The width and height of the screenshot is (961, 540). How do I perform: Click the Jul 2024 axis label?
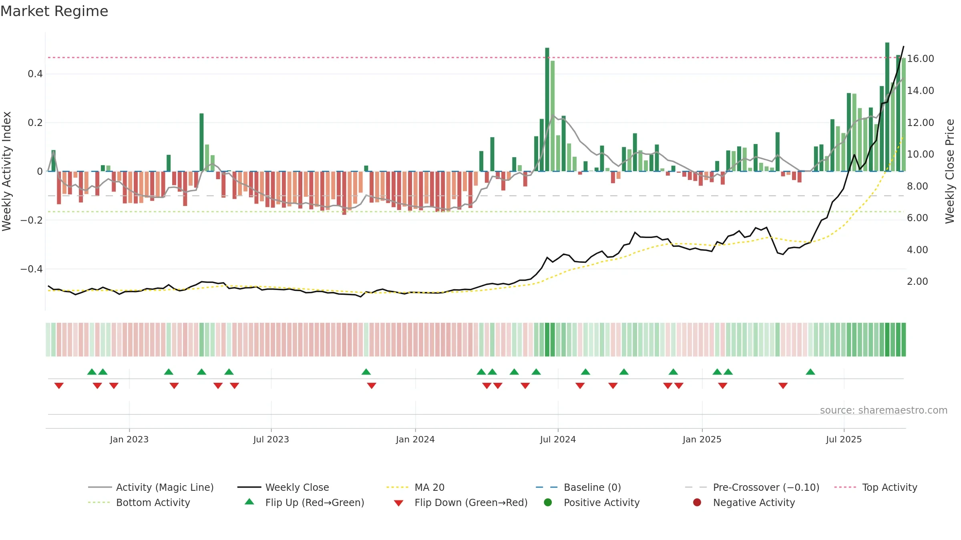pos(558,439)
